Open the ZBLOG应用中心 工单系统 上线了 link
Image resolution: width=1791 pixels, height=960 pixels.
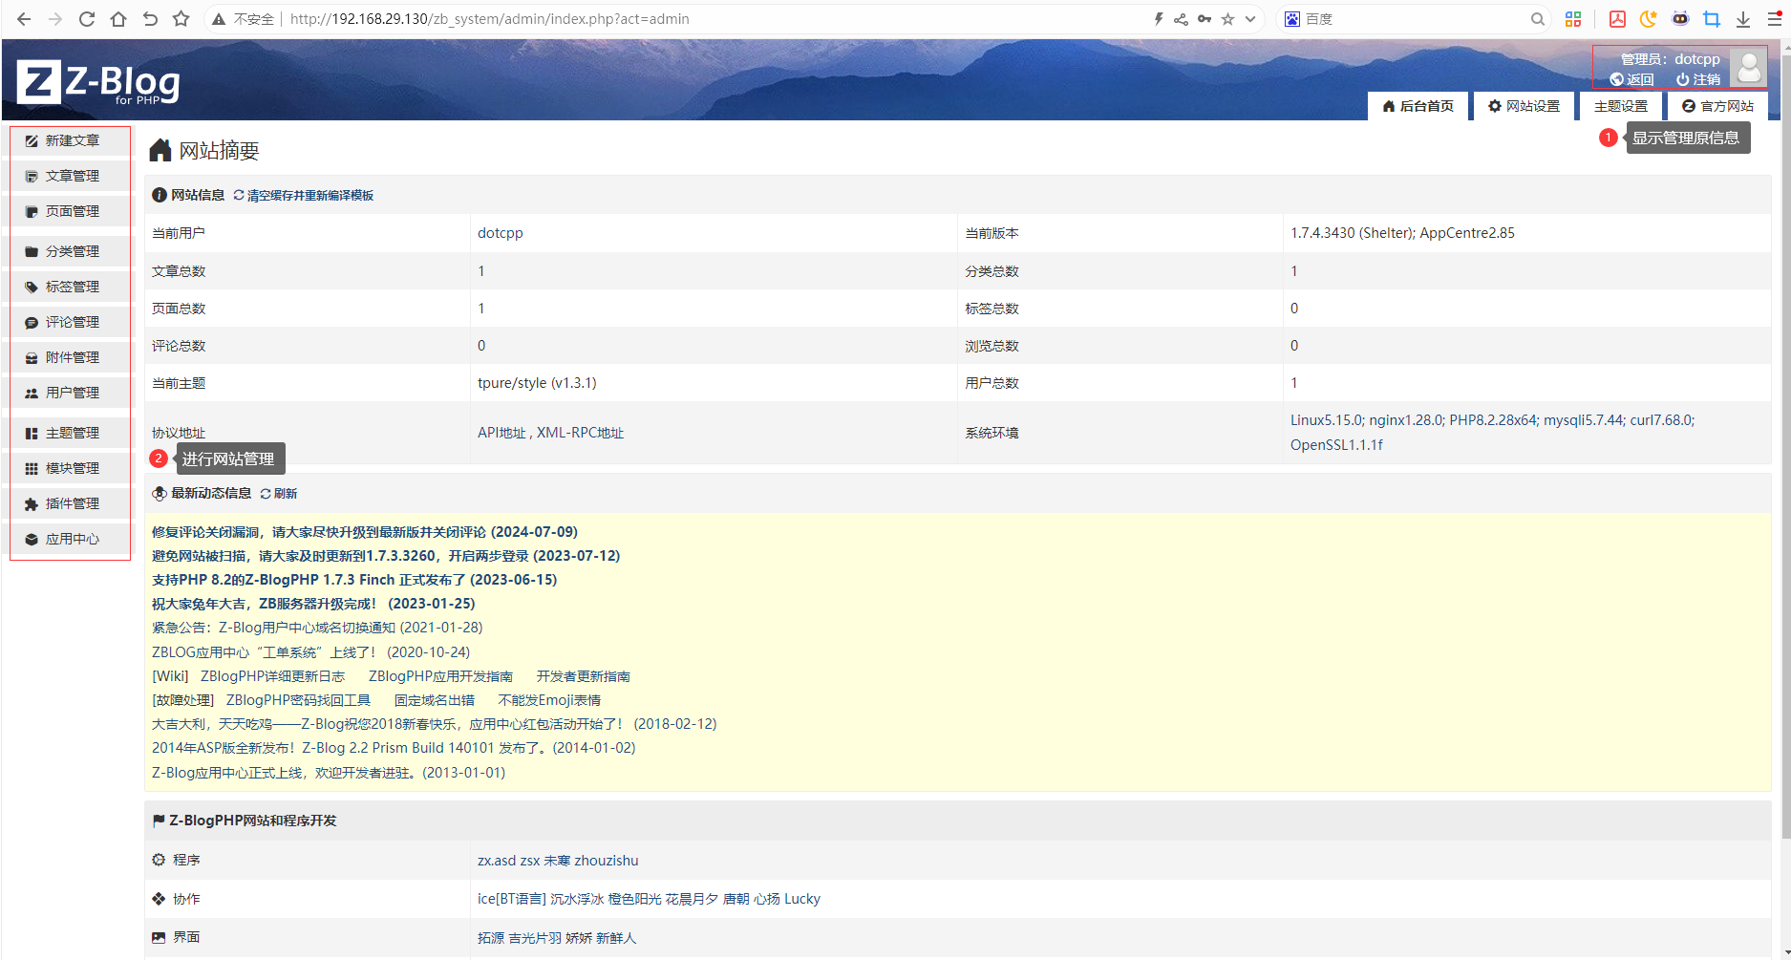click(x=311, y=652)
